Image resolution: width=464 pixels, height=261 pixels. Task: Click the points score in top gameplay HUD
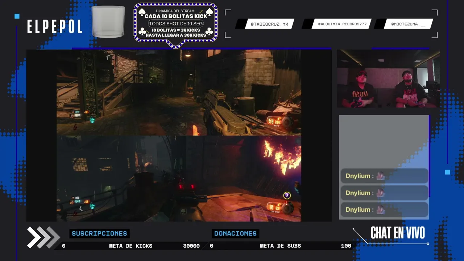[x=77, y=115]
